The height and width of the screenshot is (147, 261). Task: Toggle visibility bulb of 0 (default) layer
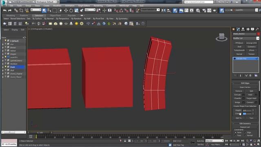(5, 41)
